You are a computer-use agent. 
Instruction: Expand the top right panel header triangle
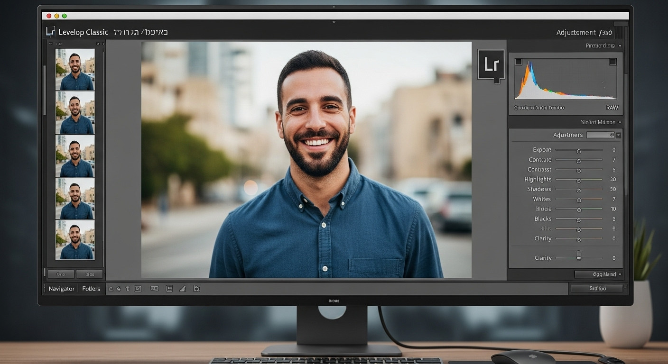click(x=620, y=46)
